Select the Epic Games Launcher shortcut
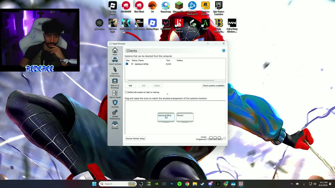 pyautogui.click(x=219, y=8)
